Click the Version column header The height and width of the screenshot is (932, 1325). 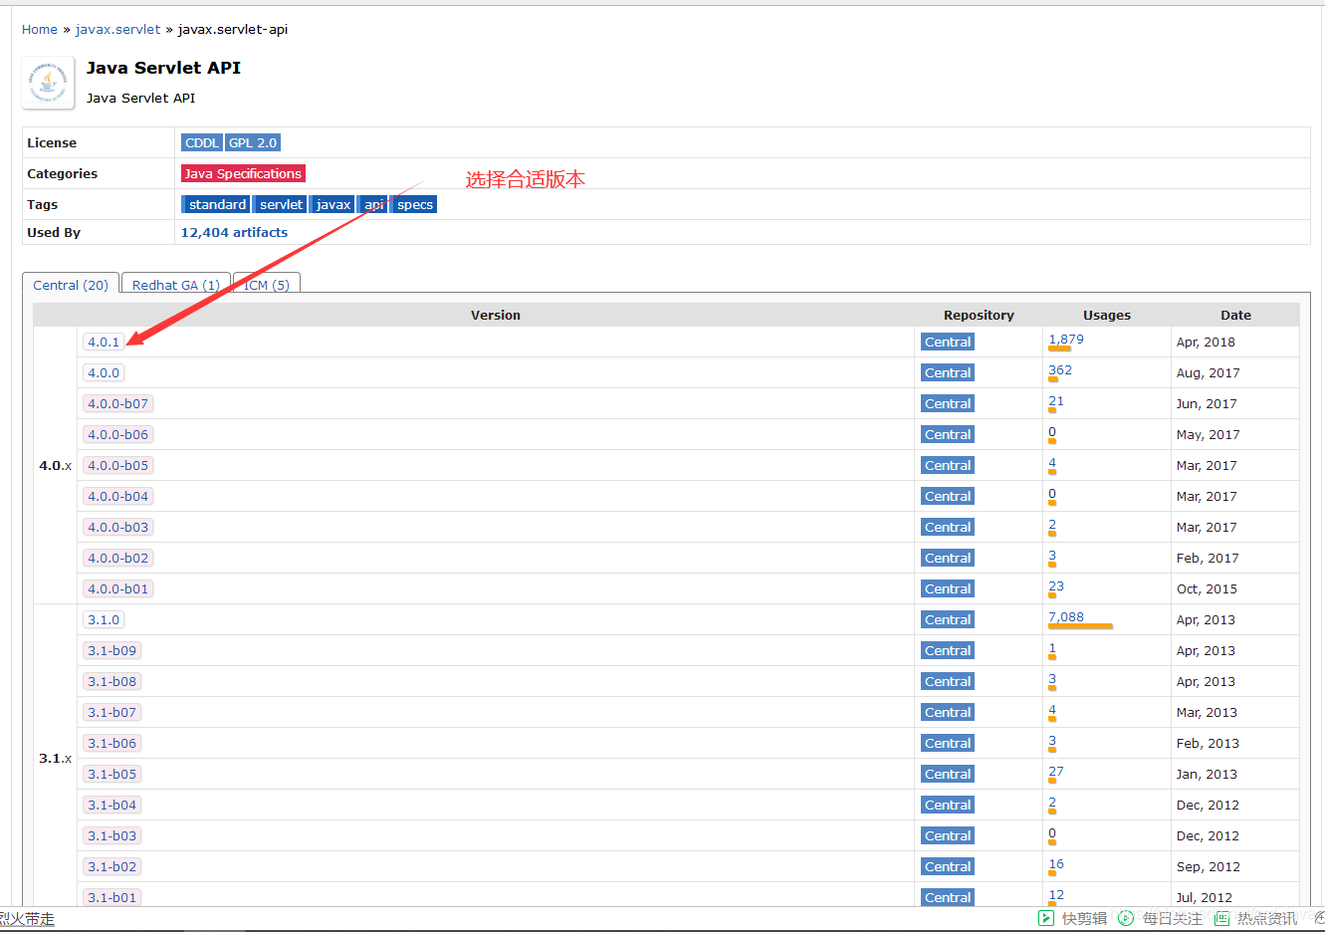coord(496,315)
